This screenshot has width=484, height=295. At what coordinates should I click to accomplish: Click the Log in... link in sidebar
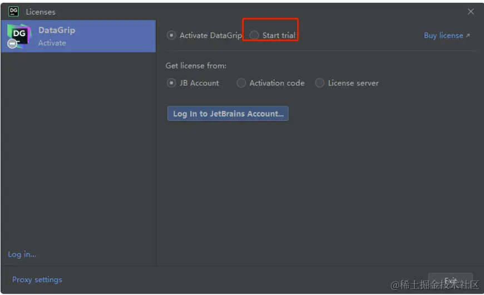coord(22,254)
